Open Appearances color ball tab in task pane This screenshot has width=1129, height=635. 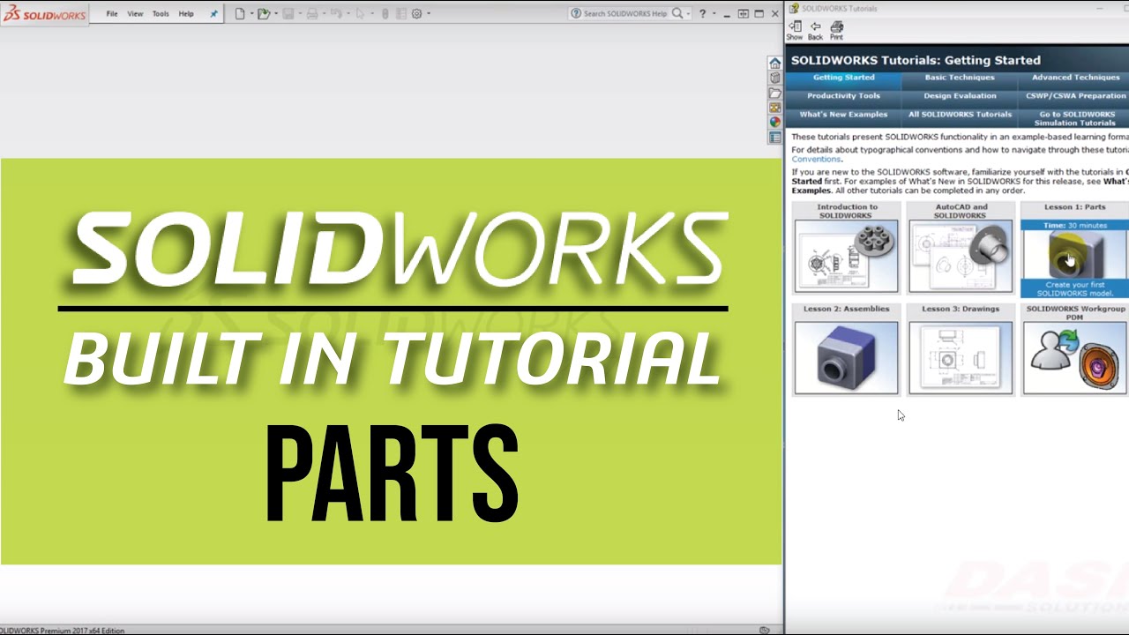774,123
